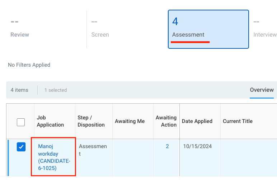The width and height of the screenshot is (277, 180).
Task: Click the Awaiting Action count 2 link
Action: tap(167, 146)
